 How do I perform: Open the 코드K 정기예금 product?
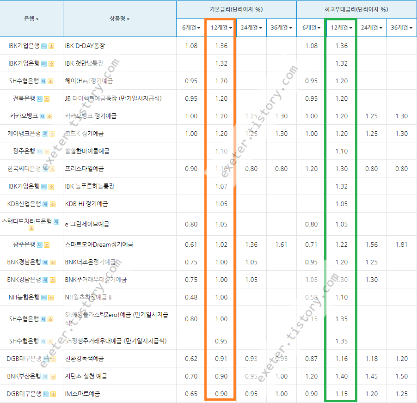(x=84, y=134)
